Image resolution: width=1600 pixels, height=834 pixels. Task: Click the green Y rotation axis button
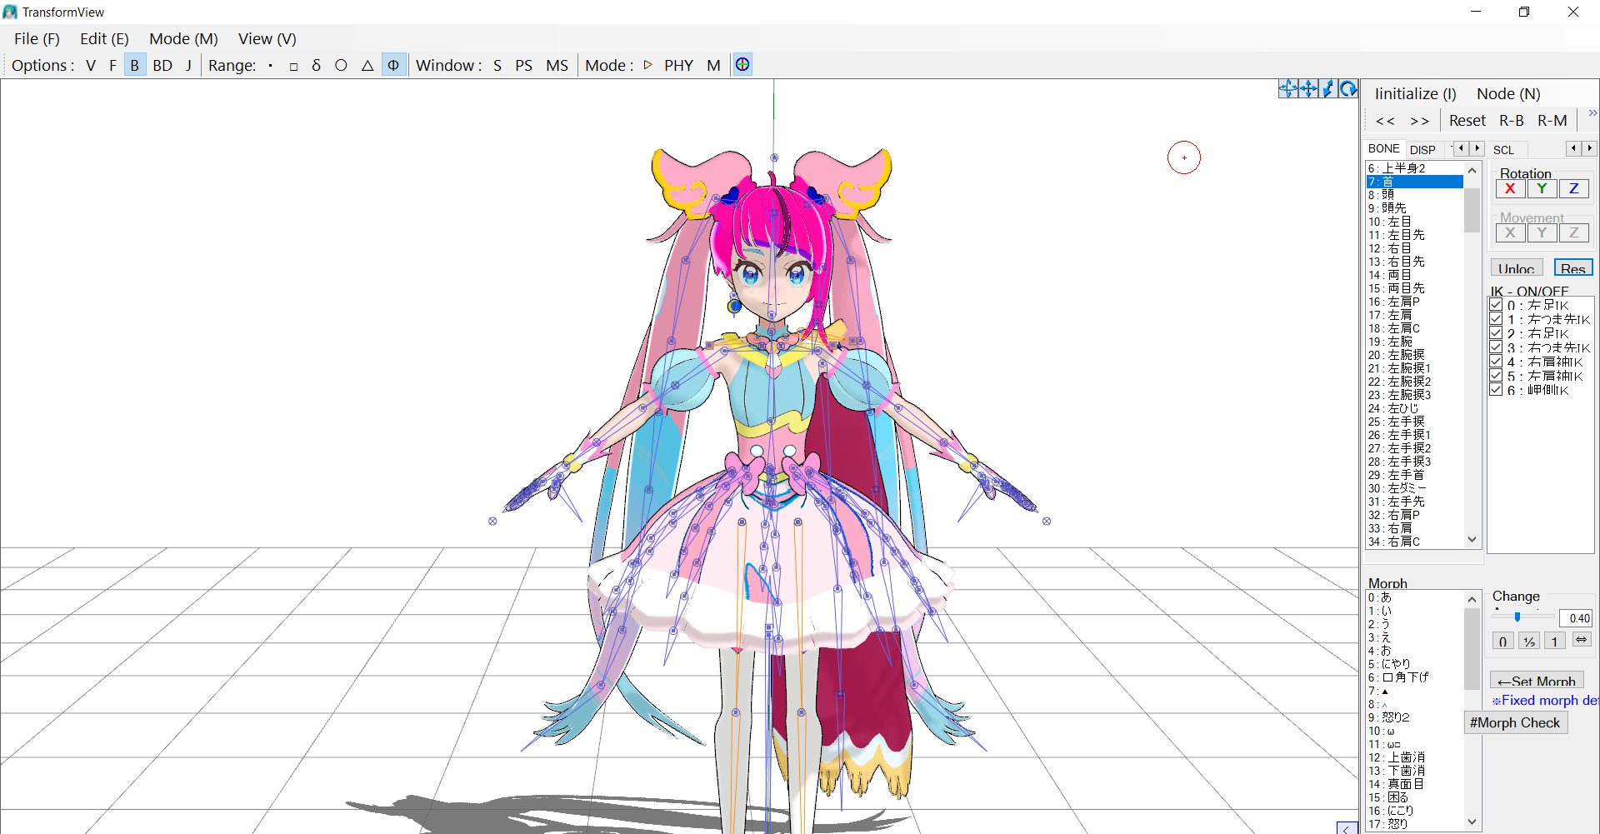[1542, 189]
